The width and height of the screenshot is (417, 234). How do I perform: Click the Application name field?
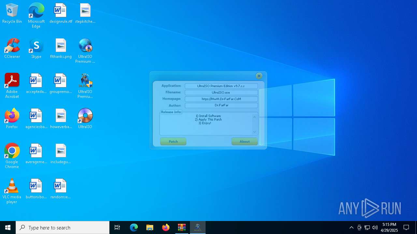(x=221, y=86)
